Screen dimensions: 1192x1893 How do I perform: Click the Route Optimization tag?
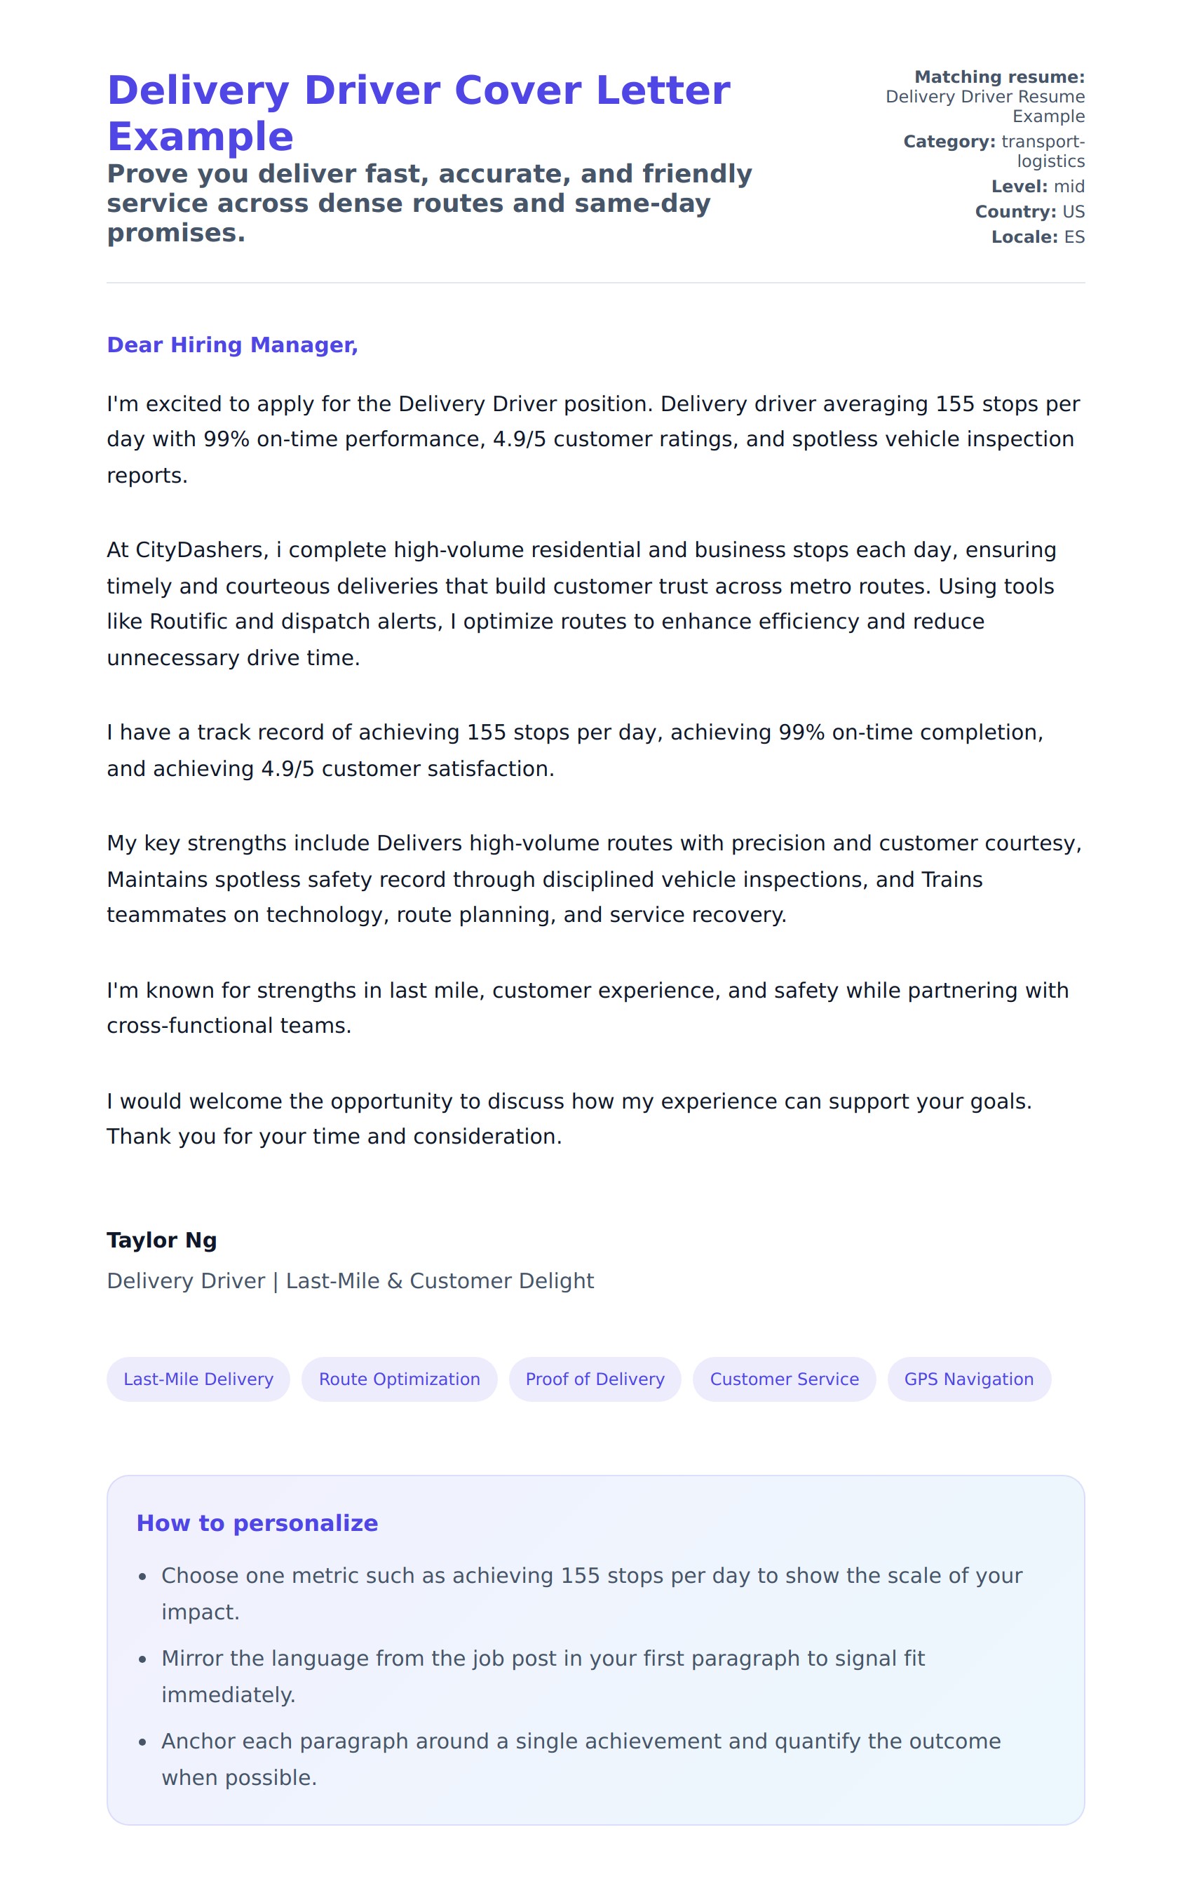click(x=399, y=1379)
